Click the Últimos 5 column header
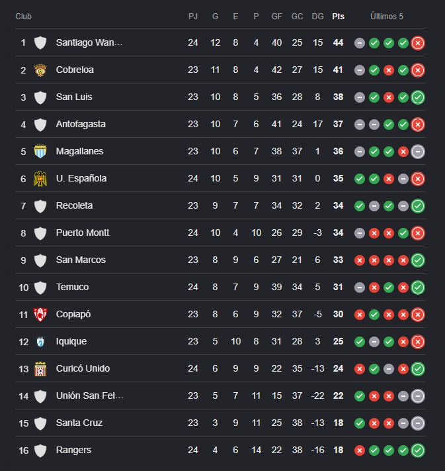The height and width of the screenshot is (471, 445). pos(387,17)
